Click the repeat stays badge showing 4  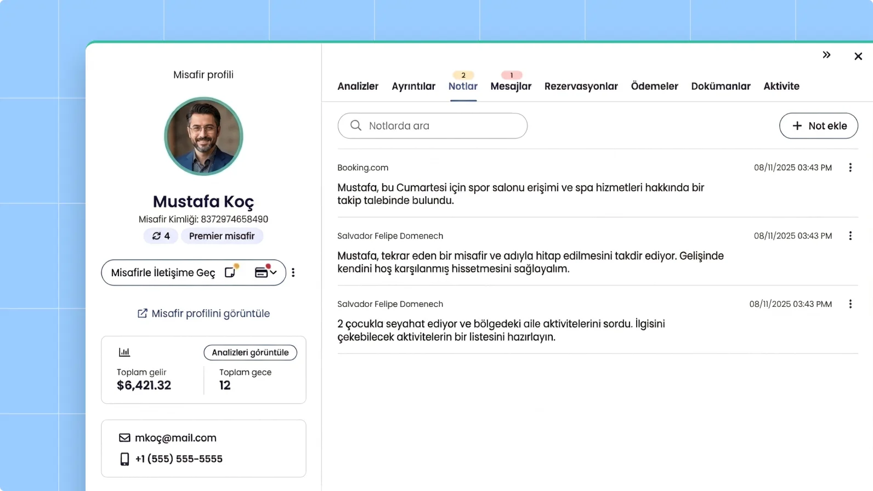tap(161, 236)
